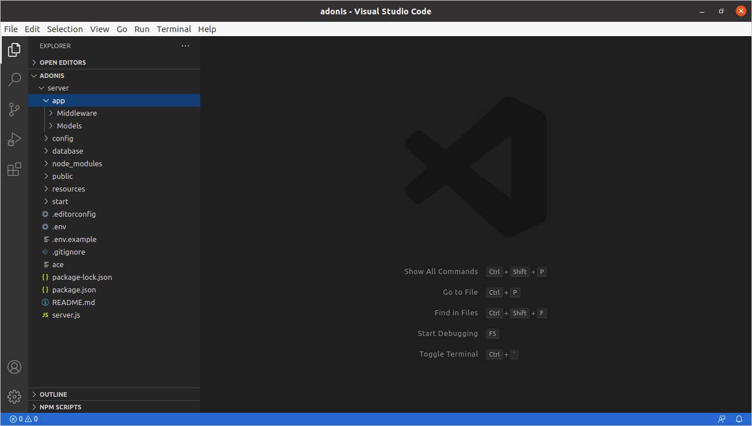The image size is (752, 426).
Task: Open package.json file name
Action: 74,290
